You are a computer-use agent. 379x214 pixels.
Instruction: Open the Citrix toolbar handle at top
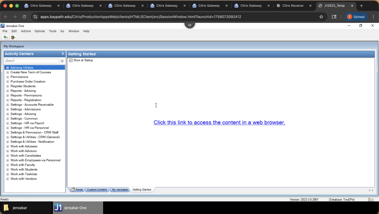190,25
